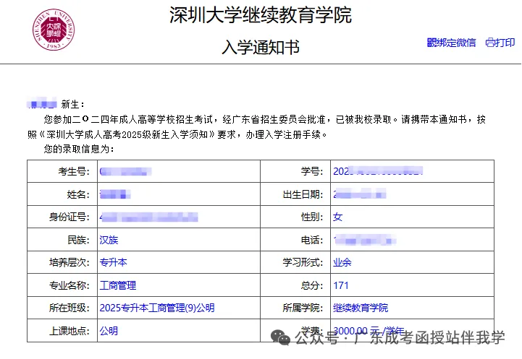This screenshot has width=522, height=359.
Task: Select the total score 171
Action: (x=341, y=285)
